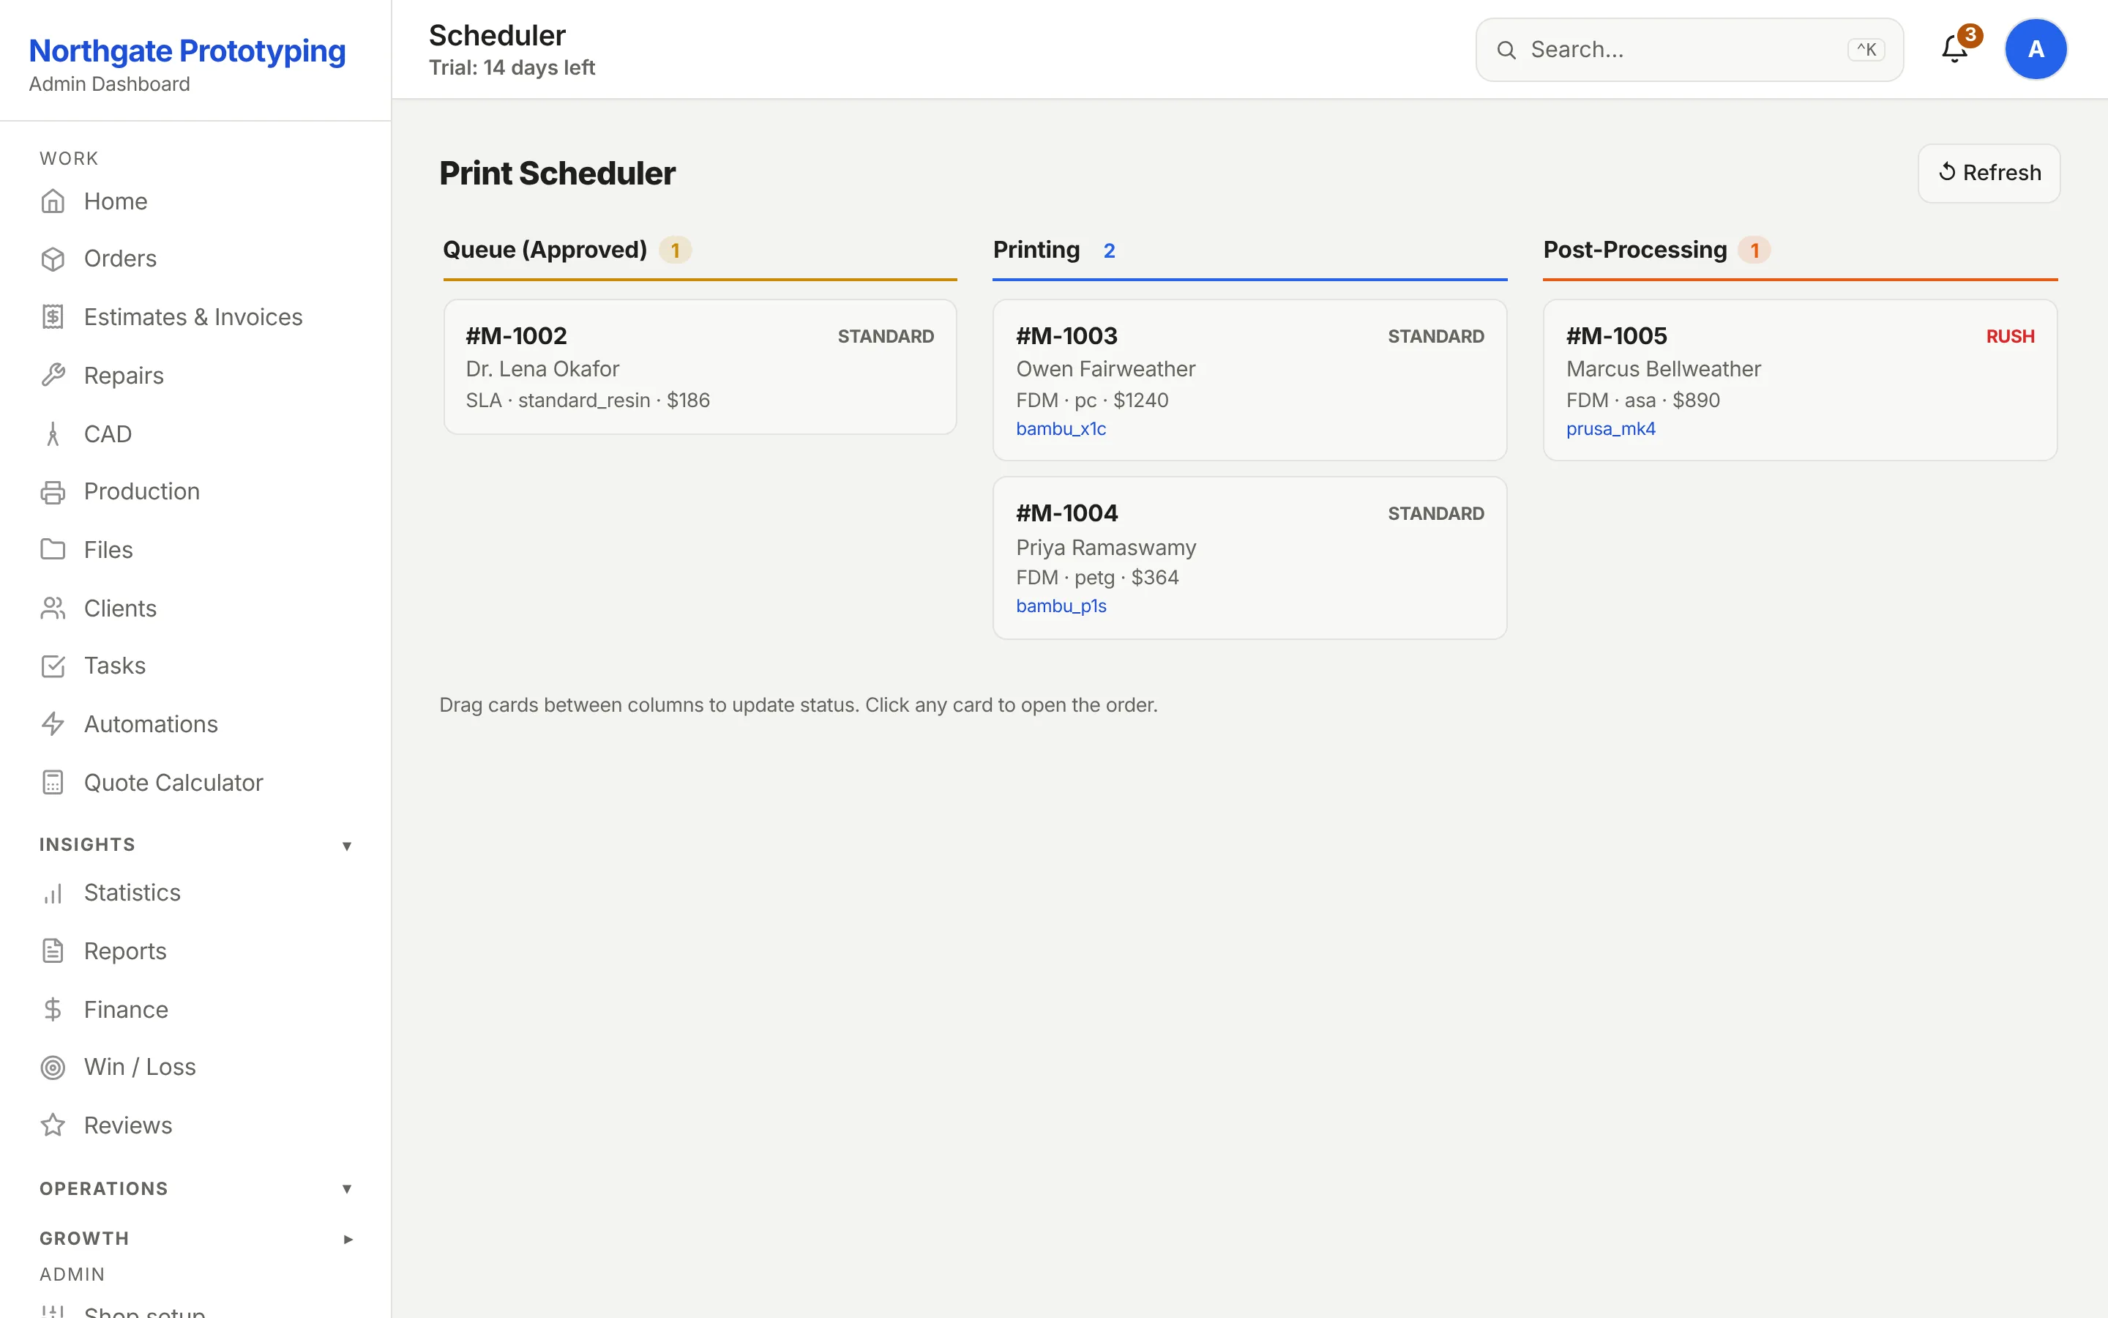The height and width of the screenshot is (1318, 2108).
Task: Open notifications bell with 3 badge
Action: pos(1956,49)
